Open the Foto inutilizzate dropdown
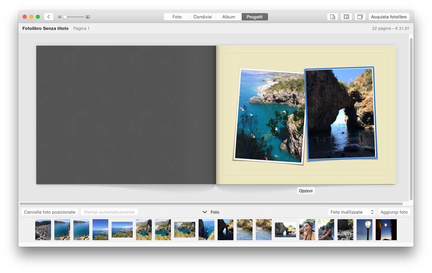The width and height of the screenshot is (432, 273). click(352, 212)
